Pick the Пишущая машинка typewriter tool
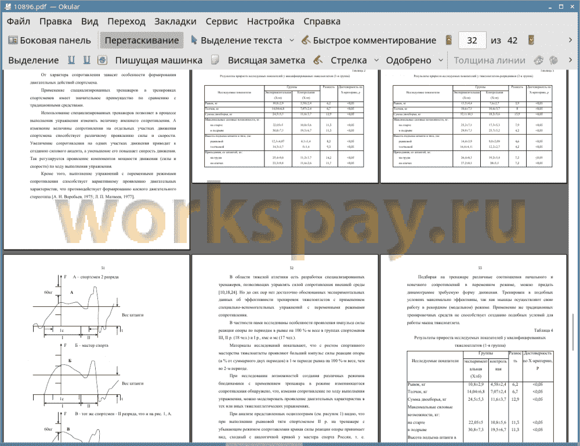Image resolution: width=580 pixels, height=446 pixels. (x=159, y=60)
